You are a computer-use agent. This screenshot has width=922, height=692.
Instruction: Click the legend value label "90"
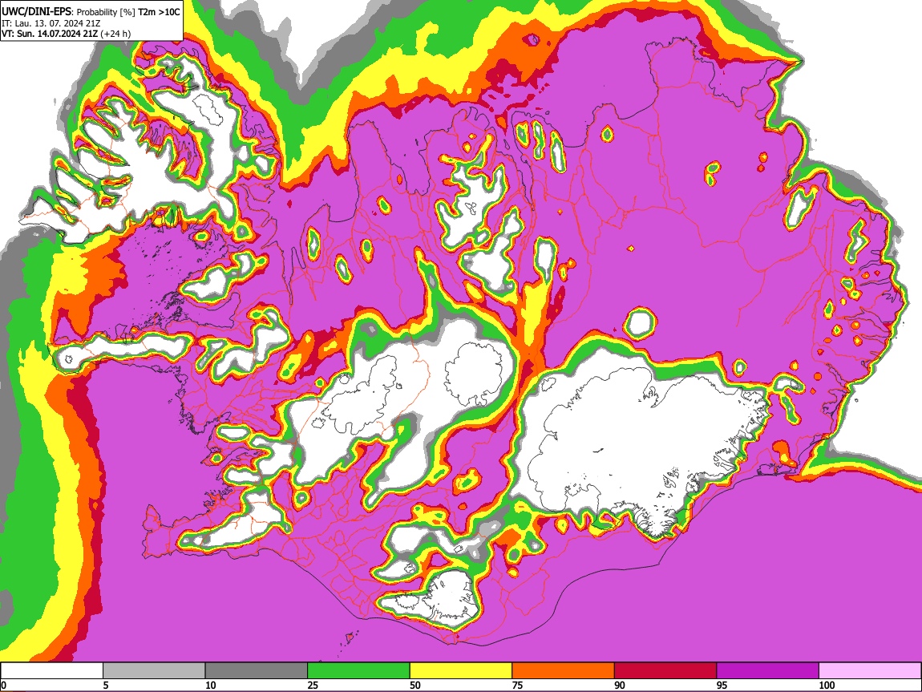[x=620, y=685]
